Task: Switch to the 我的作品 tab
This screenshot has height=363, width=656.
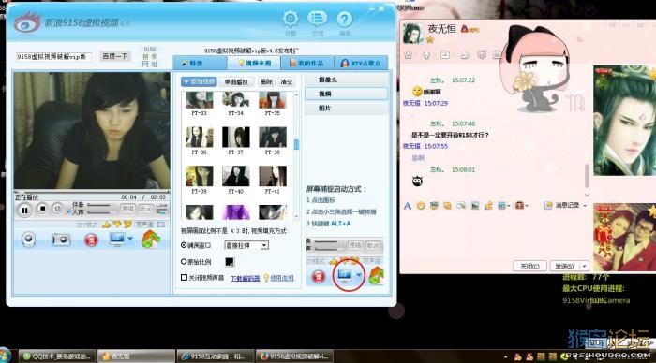Action: point(307,63)
